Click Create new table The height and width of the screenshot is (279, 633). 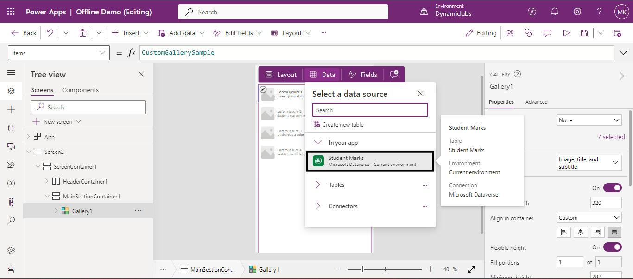coord(342,124)
